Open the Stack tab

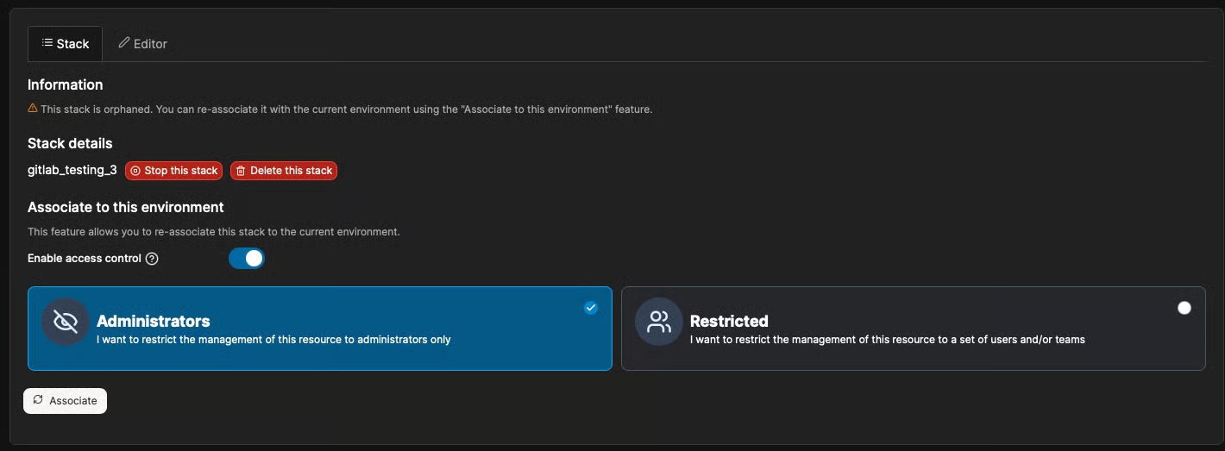66,44
